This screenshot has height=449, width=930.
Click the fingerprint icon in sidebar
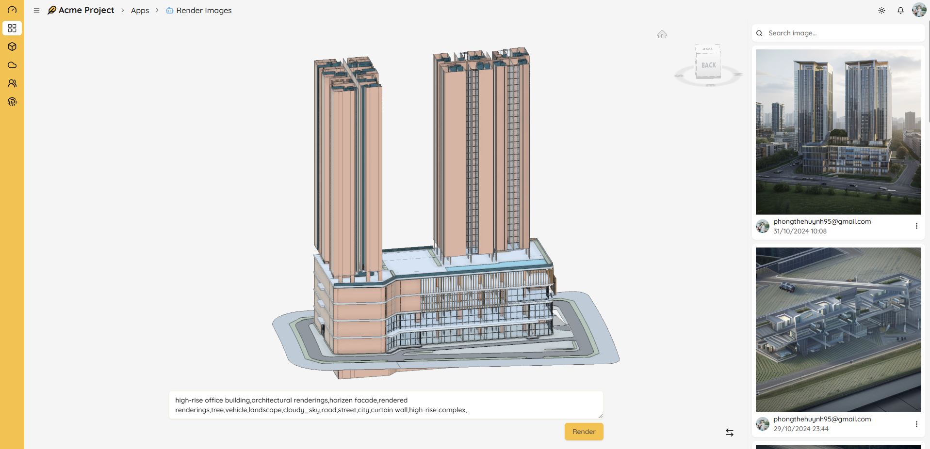pyautogui.click(x=12, y=102)
